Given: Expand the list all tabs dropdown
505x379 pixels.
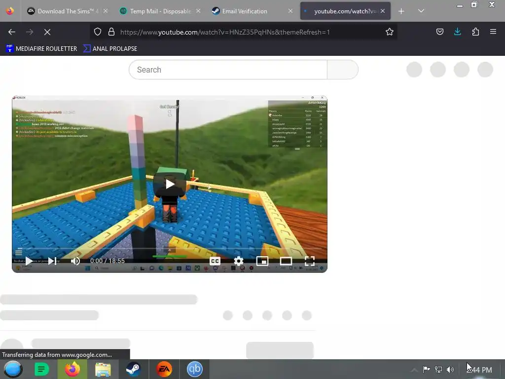Looking at the screenshot, I should pos(421,11).
